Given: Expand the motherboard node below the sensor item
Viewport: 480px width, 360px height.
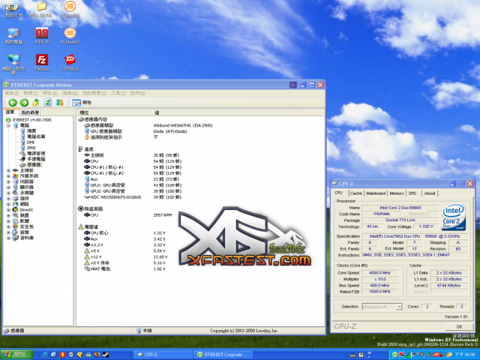Looking at the screenshot, I should [x=8, y=170].
